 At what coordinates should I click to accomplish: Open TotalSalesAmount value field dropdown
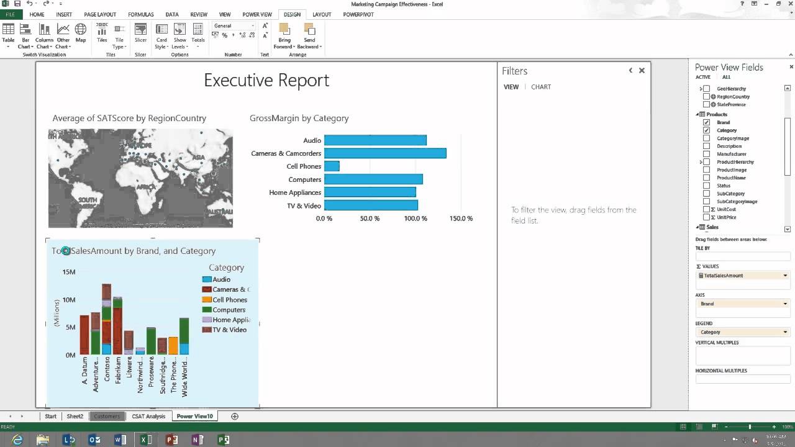[785, 276]
